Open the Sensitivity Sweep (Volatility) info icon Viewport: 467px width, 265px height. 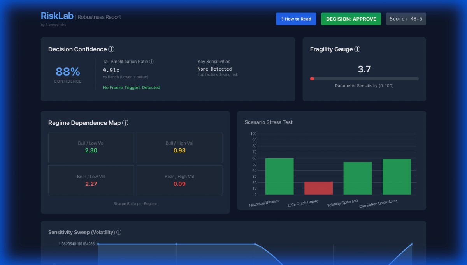(119, 232)
